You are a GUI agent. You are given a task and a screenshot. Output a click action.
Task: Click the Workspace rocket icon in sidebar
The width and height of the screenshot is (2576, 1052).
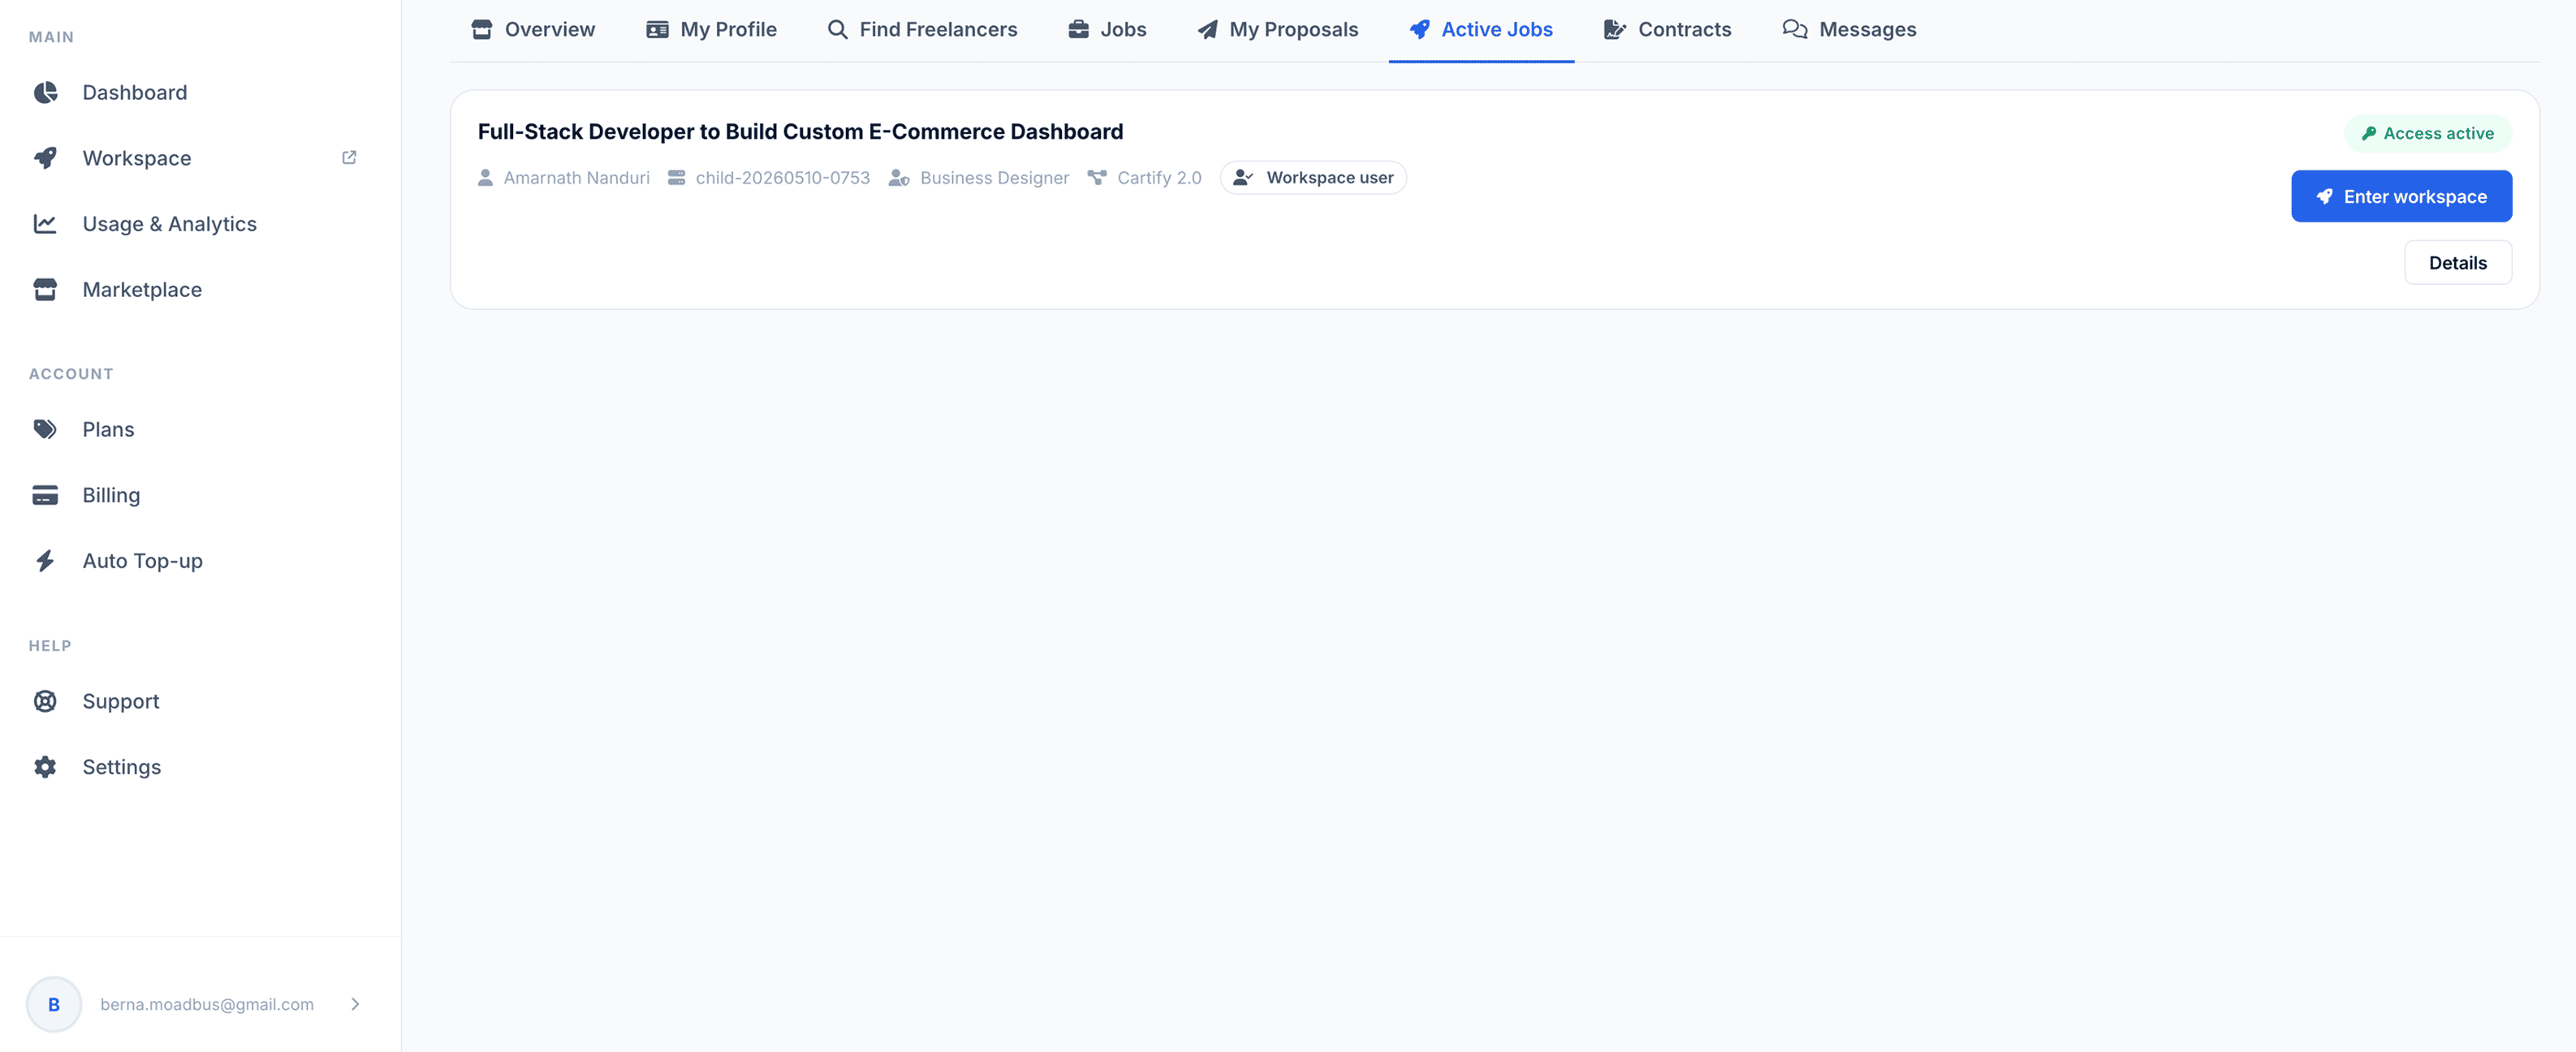pos(45,158)
